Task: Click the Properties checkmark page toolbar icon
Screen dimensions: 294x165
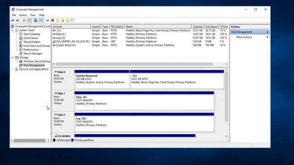Action: point(57,20)
